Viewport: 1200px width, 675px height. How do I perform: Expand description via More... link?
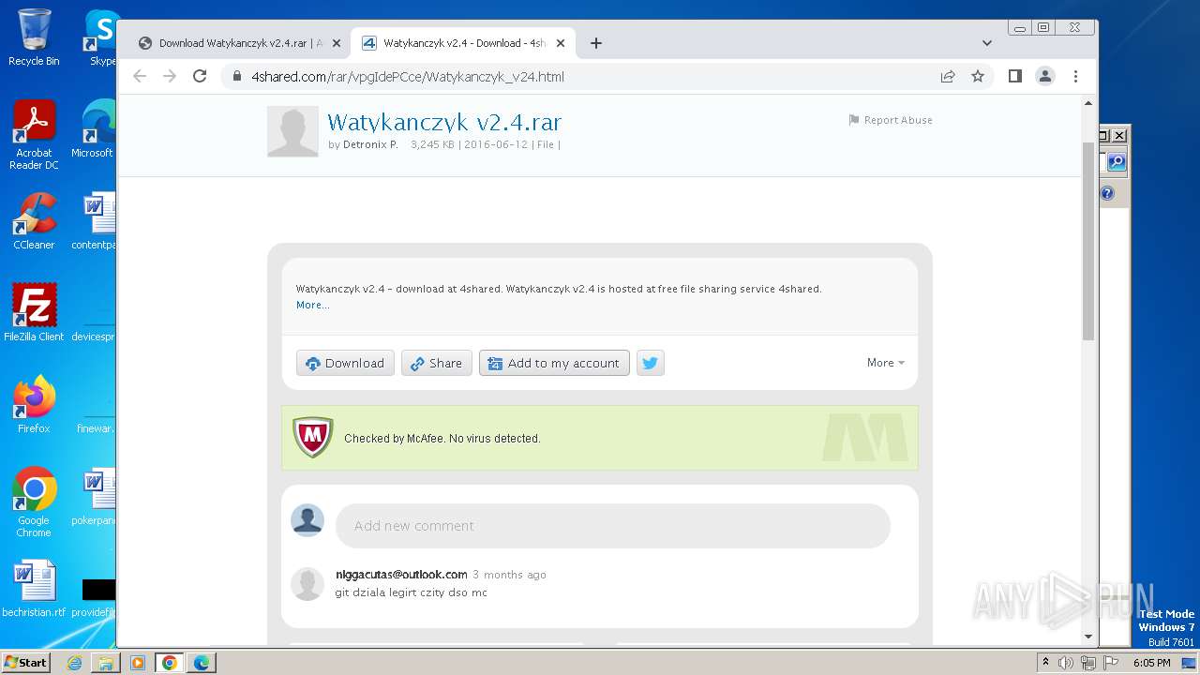click(313, 305)
